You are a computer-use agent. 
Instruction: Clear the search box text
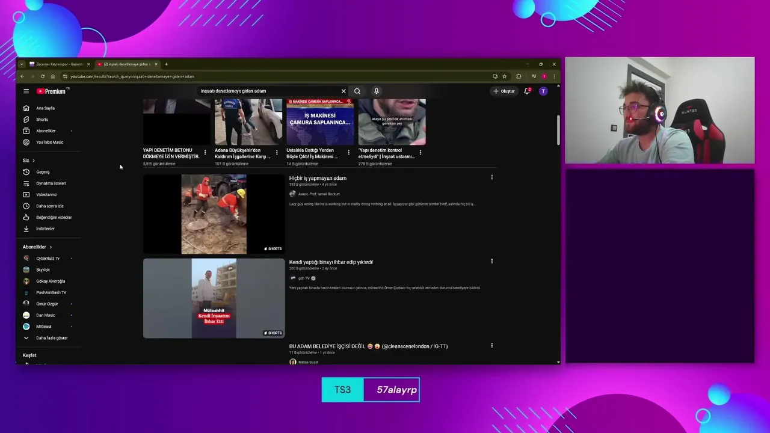343,91
